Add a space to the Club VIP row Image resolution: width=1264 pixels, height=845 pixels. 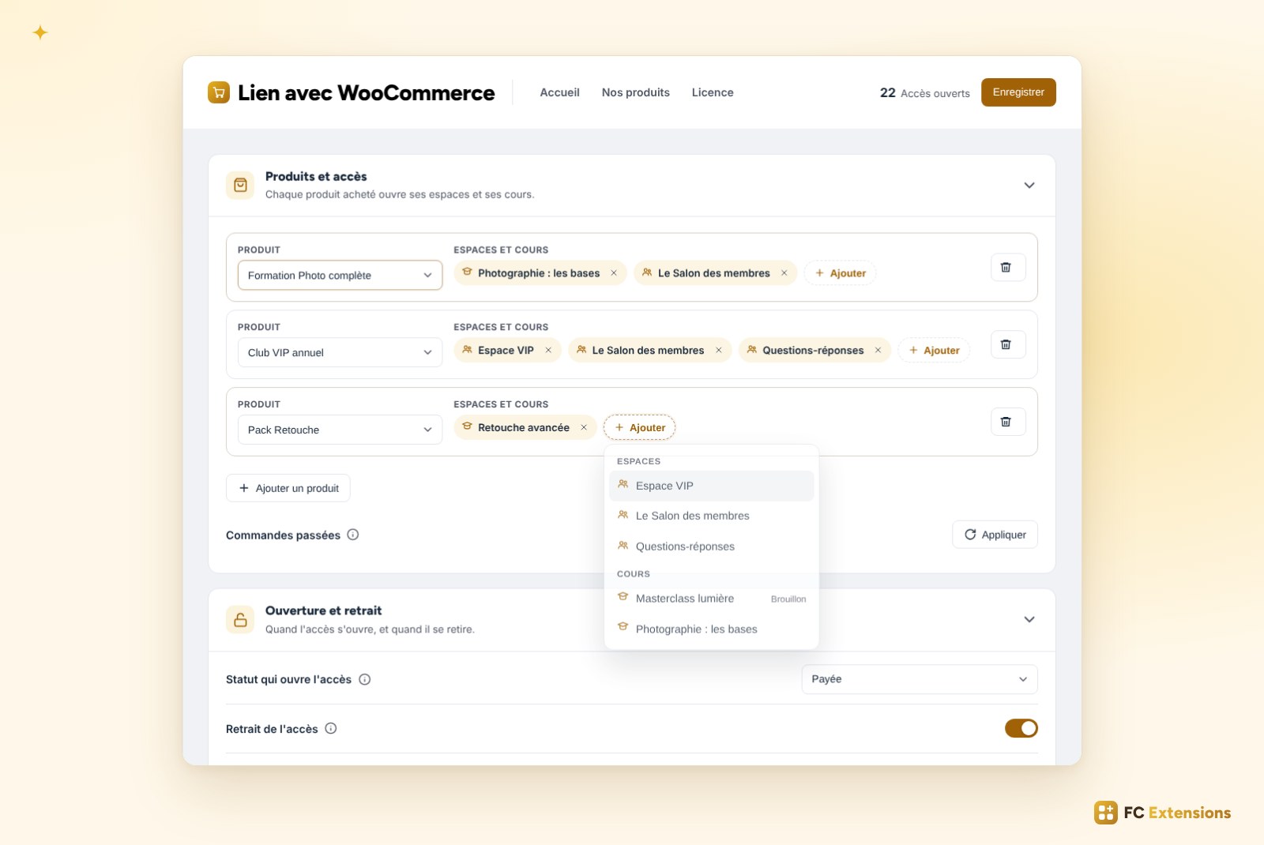[934, 351]
